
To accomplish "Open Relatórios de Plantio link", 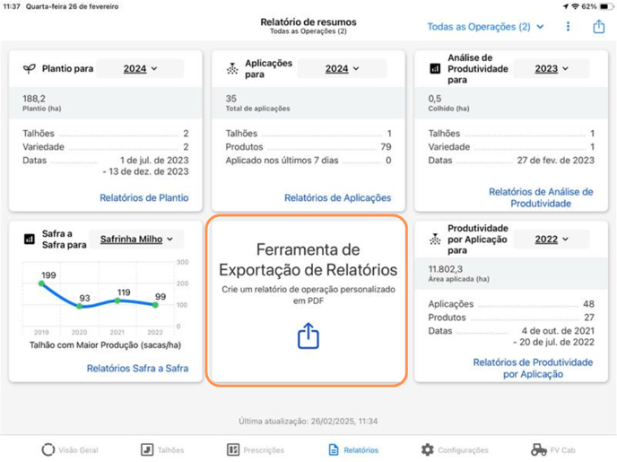I will [144, 197].
